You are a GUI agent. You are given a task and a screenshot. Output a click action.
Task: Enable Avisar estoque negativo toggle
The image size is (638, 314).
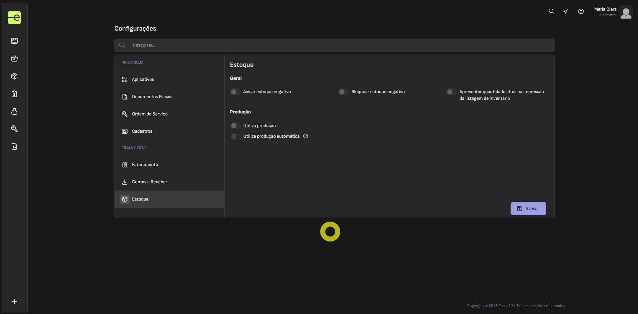coord(235,92)
